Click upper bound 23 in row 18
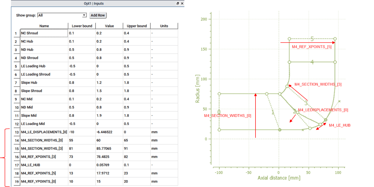The image size is (374, 187). point(137,173)
